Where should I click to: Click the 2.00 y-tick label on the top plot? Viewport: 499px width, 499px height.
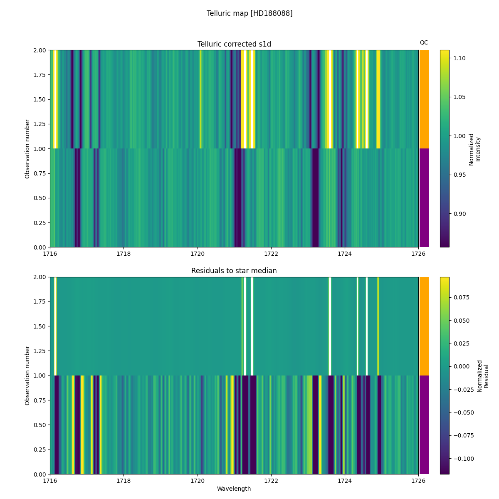(x=40, y=50)
